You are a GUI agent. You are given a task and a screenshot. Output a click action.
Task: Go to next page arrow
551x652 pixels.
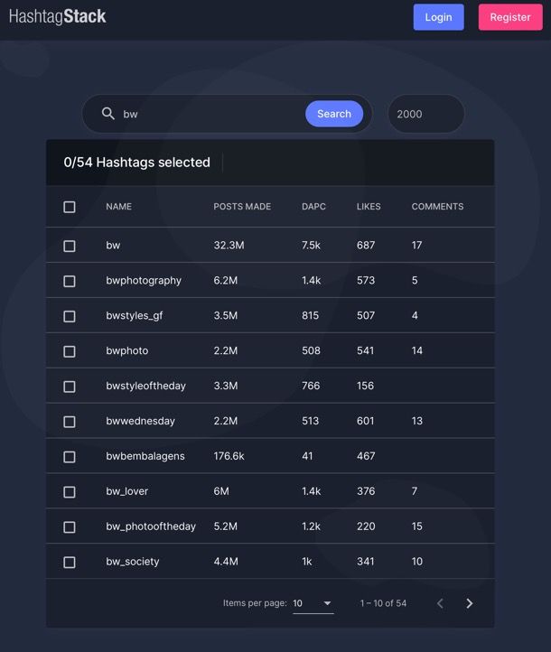point(470,603)
